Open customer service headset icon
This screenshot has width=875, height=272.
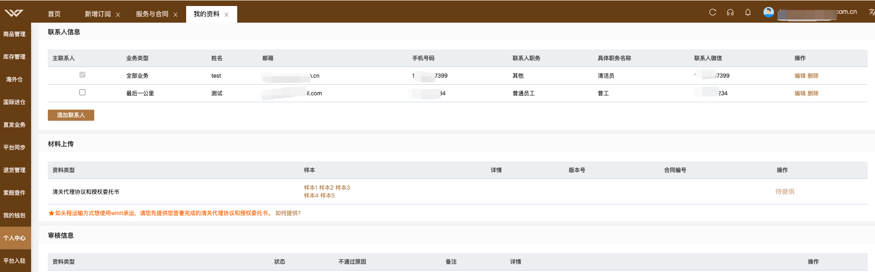tap(730, 12)
